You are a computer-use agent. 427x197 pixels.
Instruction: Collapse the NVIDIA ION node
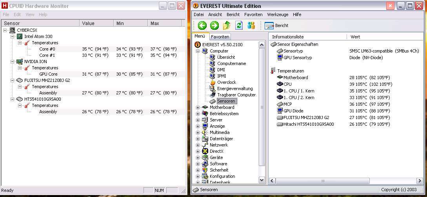point(12,61)
